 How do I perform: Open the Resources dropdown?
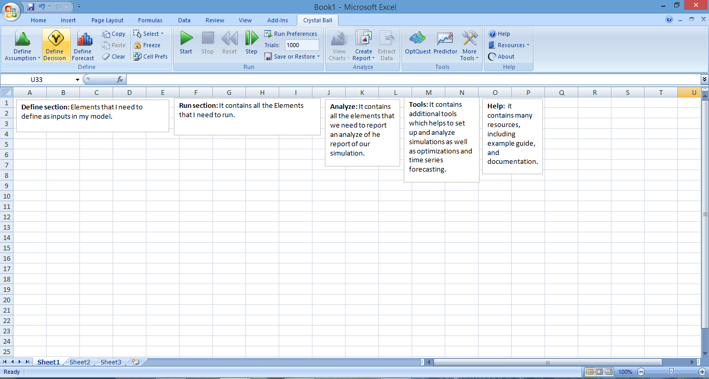(x=509, y=45)
